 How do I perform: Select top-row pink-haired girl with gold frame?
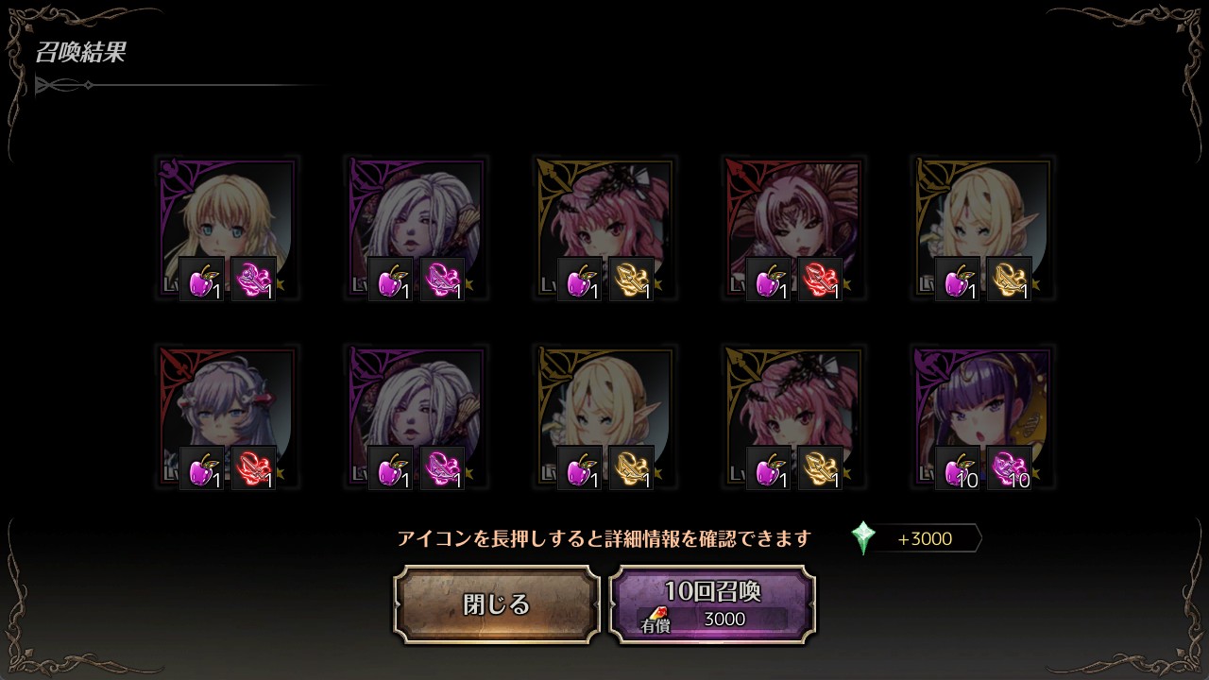tap(604, 228)
